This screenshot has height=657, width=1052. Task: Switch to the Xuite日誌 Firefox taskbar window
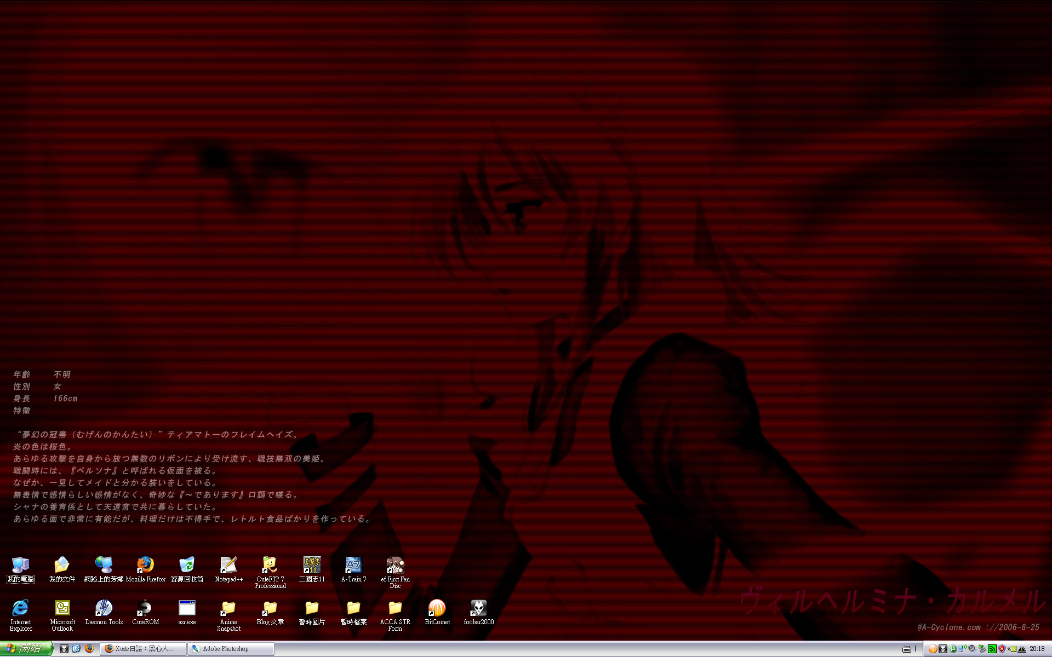coord(143,649)
